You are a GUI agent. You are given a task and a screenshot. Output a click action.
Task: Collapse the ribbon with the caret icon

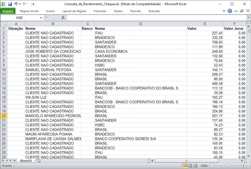pyautogui.click(x=224, y=11)
